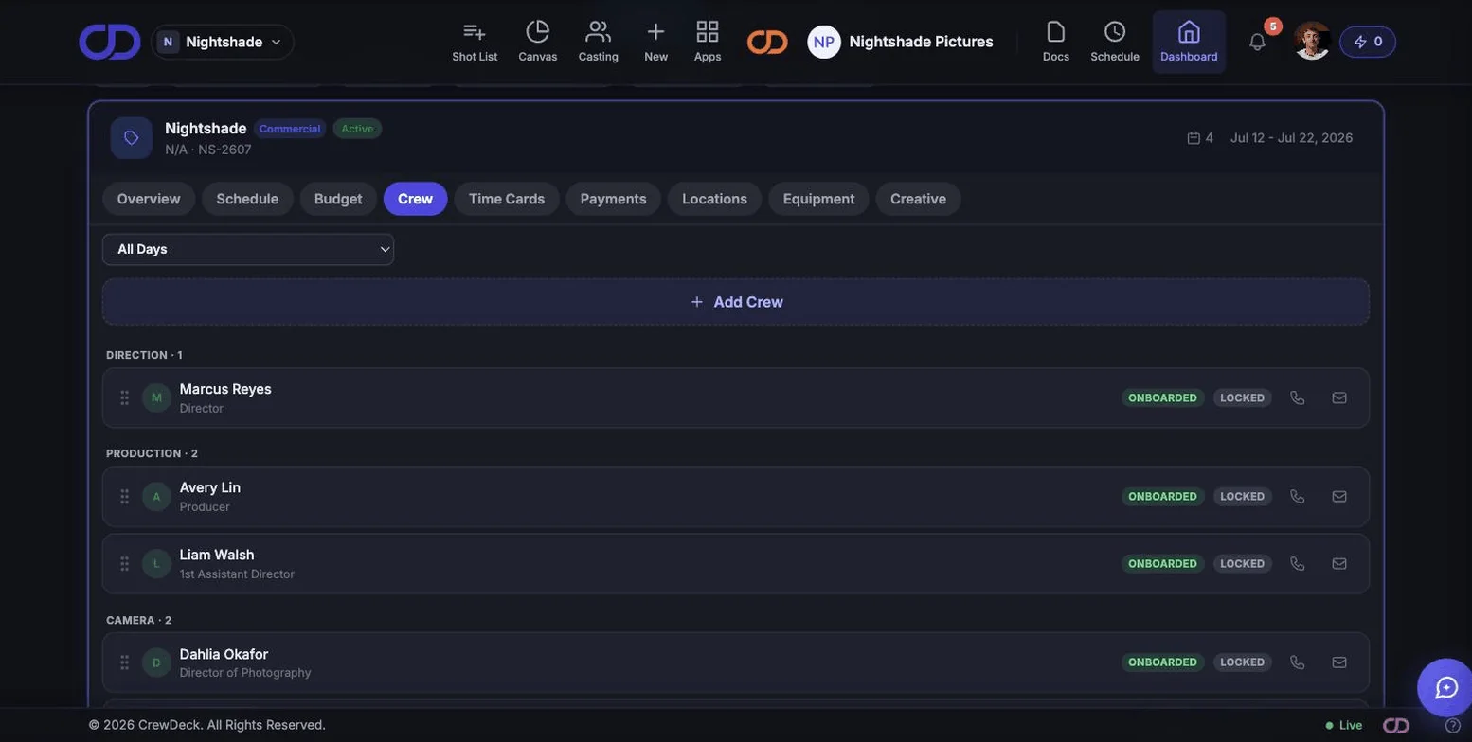
Task: Click the credits counter showing 0
Action: (x=1368, y=42)
